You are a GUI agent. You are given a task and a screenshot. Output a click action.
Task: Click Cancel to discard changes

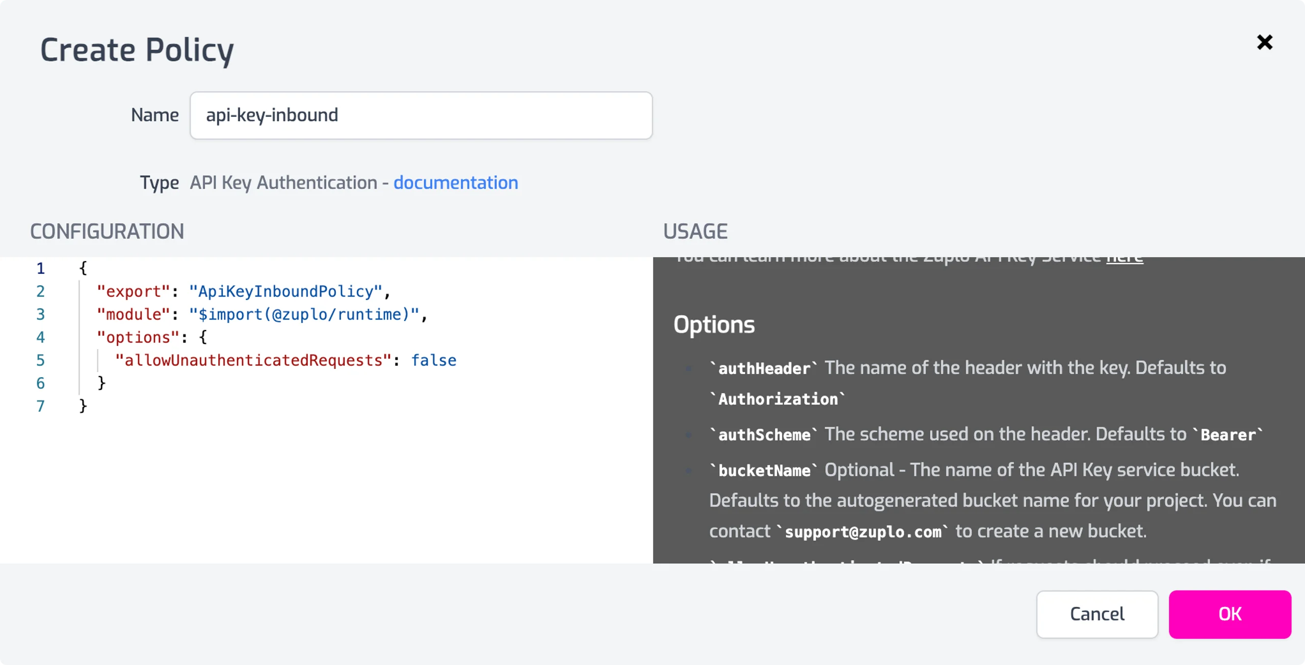pyautogui.click(x=1097, y=614)
